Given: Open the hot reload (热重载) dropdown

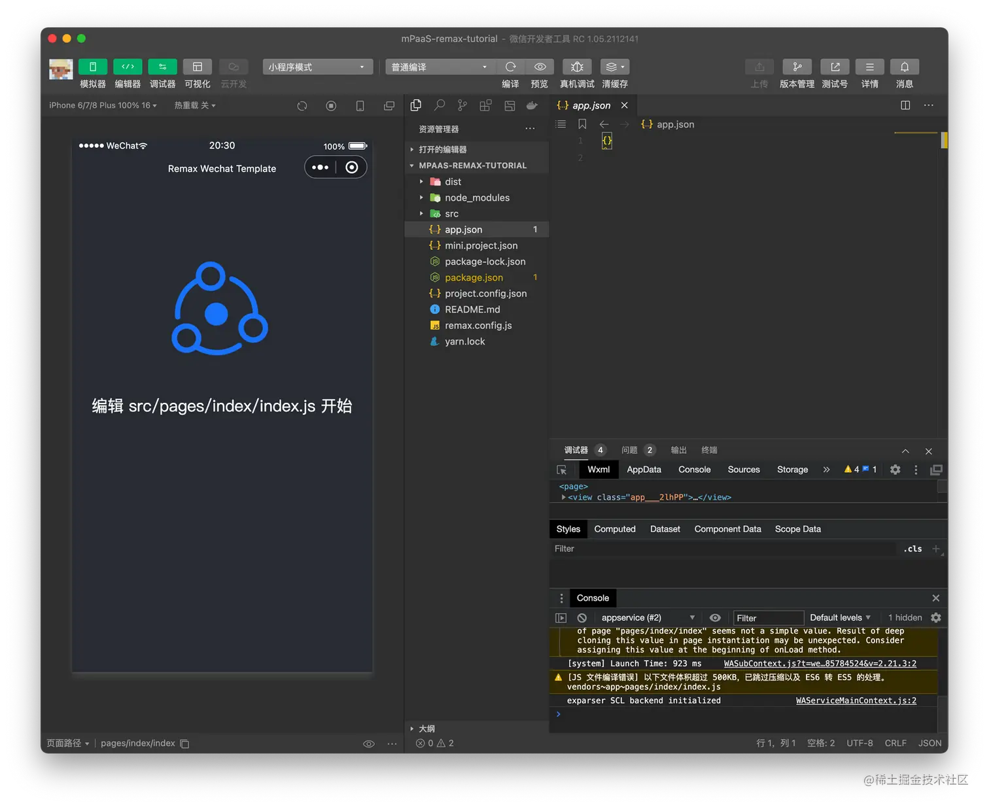Looking at the screenshot, I should 195,105.
